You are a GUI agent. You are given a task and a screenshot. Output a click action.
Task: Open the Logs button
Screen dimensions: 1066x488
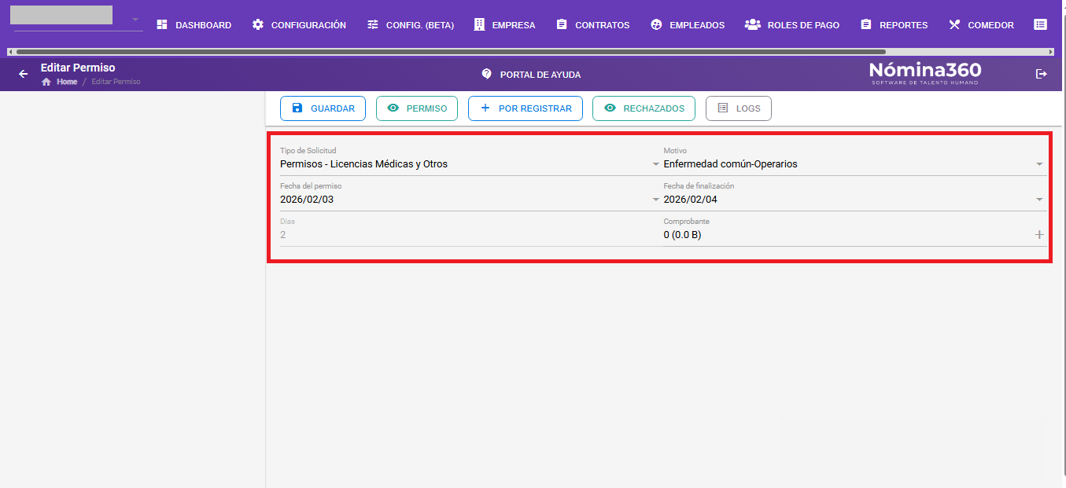pos(739,108)
